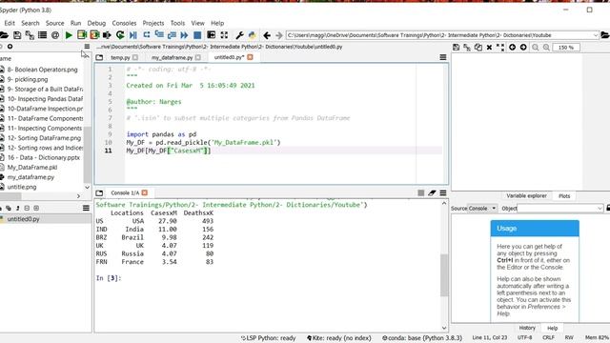The height and width of the screenshot is (343, 610).
Task: Switch to temp.py editor tab
Action: pos(120,57)
